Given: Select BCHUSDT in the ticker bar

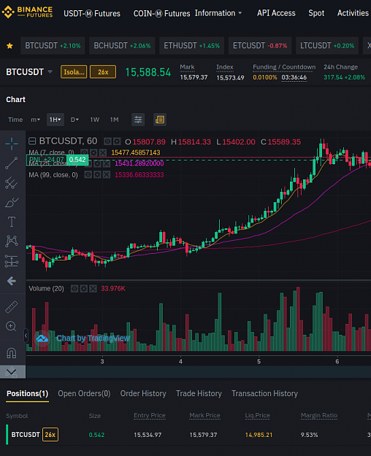Looking at the screenshot, I should pyautogui.click(x=122, y=46).
